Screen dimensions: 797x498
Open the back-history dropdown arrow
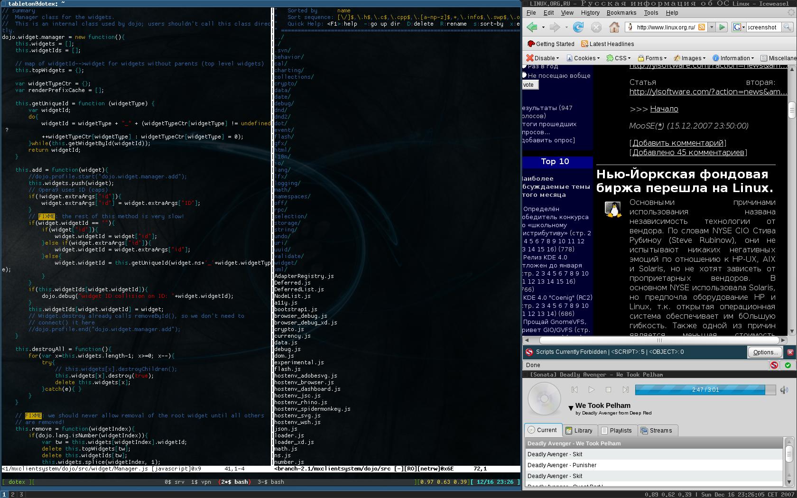pos(542,28)
